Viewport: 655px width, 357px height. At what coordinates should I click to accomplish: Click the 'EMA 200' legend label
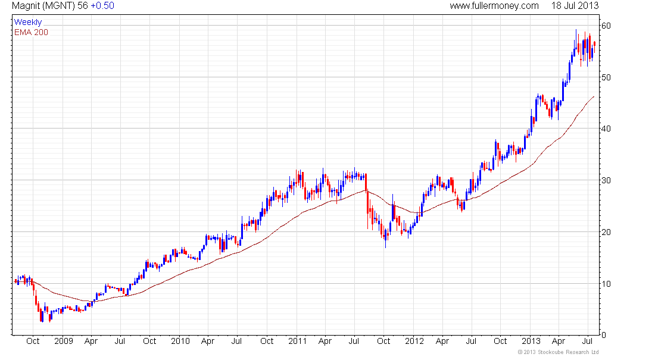point(32,32)
